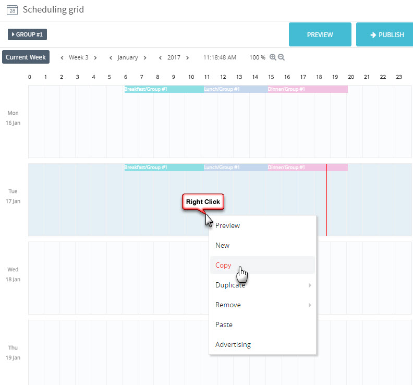Screen dimensions: 413x385
Task: Click the January month label
Action: 128,58
